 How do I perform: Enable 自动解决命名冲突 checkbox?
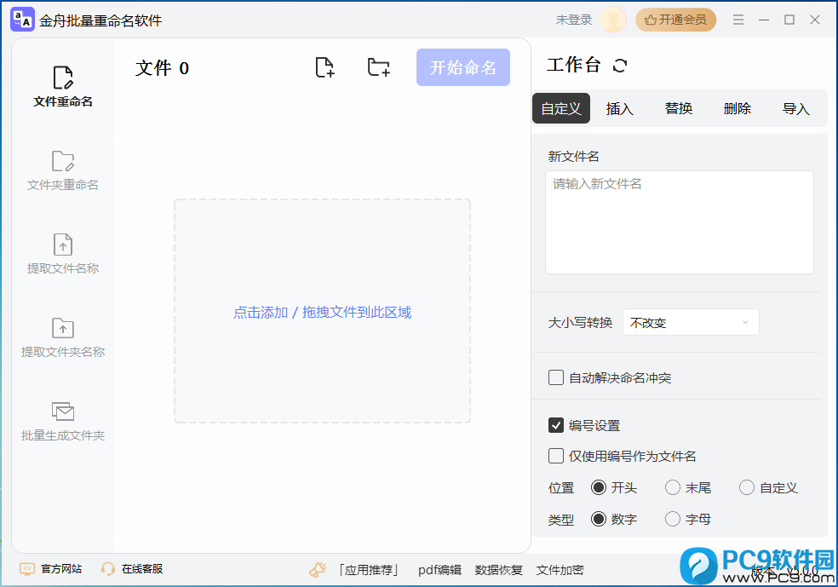click(x=556, y=377)
